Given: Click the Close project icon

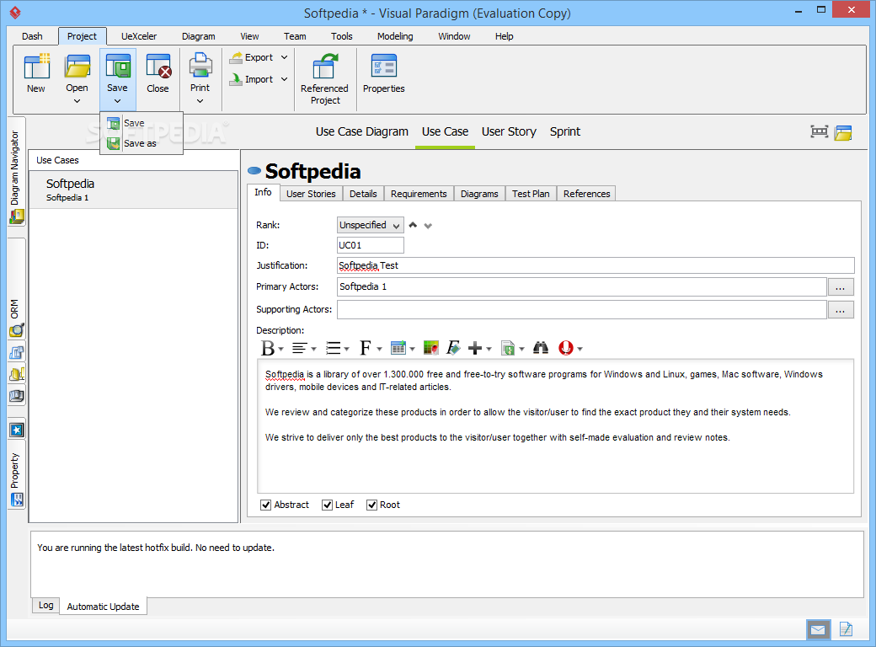Looking at the screenshot, I should pyautogui.click(x=158, y=66).
